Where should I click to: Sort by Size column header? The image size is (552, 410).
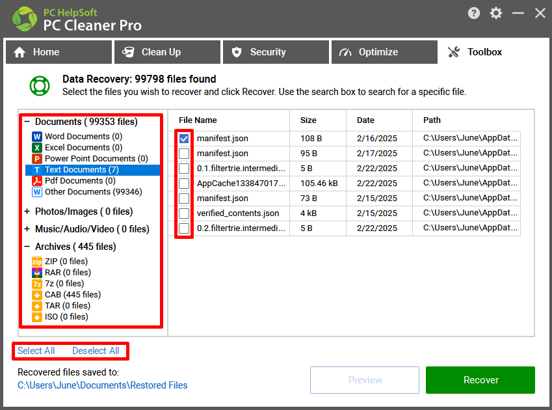[x=308, y=120]
